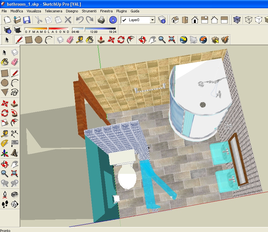Viewport: 268px width, 232px height.
Task: Enable Hidden Line face style
Action: click(x=258, y=20)
